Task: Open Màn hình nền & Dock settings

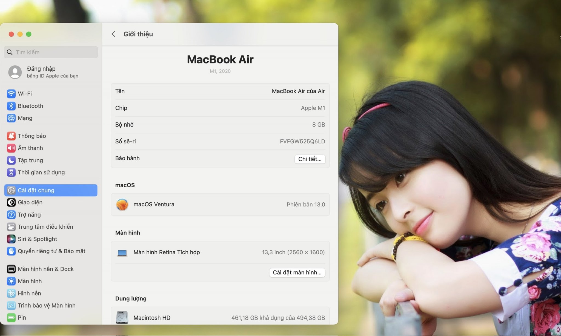Action: pyautogui.click(x=45, y=269)
